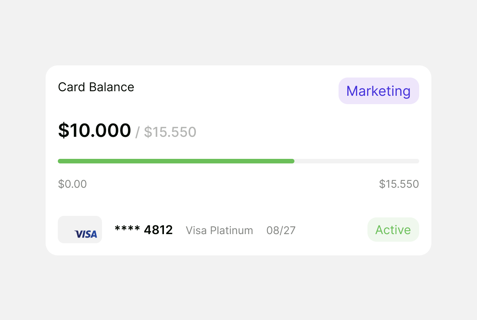Select the $0.00 minimum label
477x320 pixels.
click(72, 184)
